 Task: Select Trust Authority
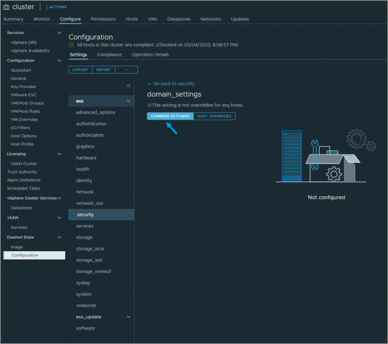click(x=22, y=172)
